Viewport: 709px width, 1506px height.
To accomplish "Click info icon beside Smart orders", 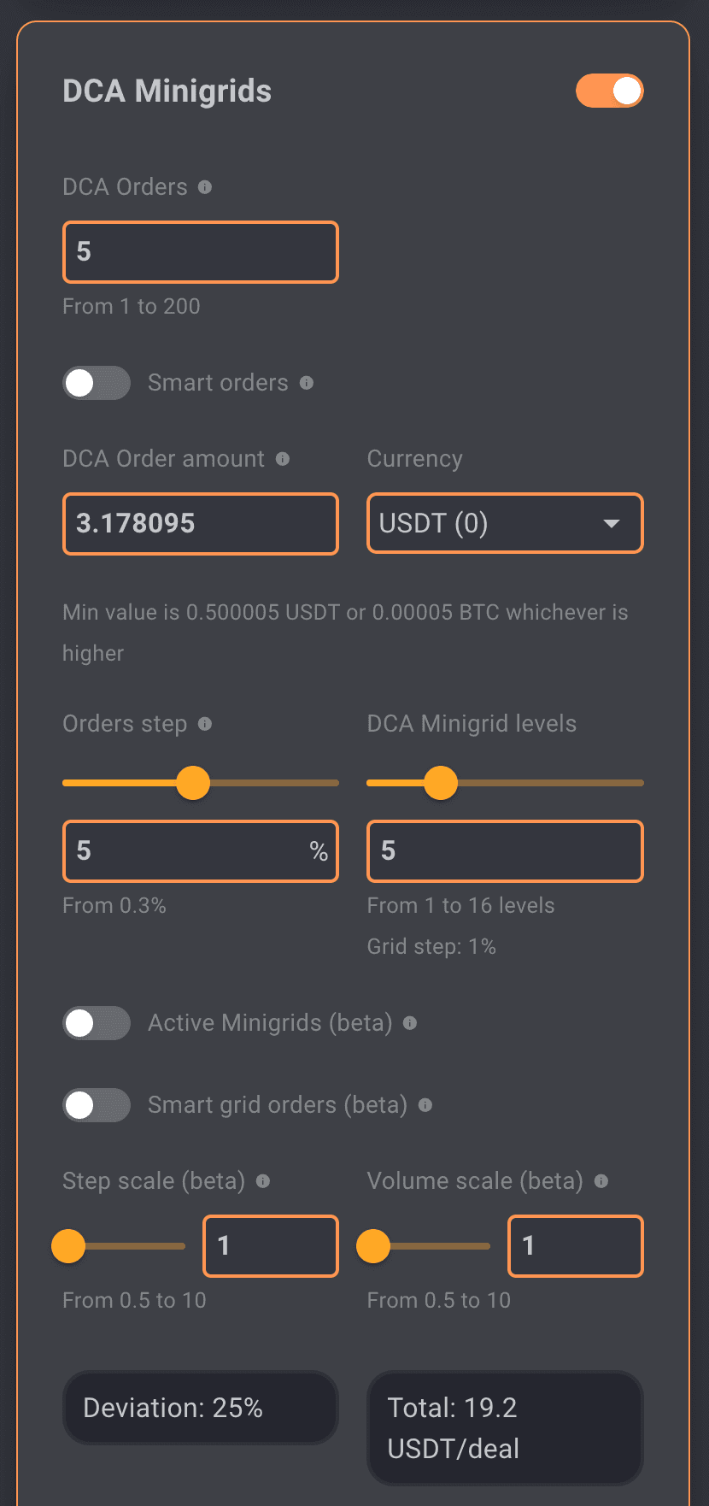I will pyautogui.click(x=307, y=383).
